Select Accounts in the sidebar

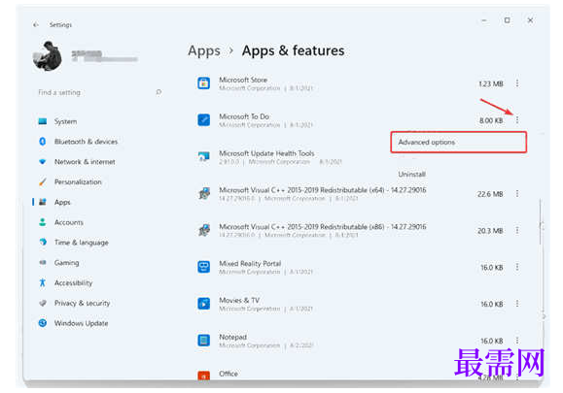(69, 222)
